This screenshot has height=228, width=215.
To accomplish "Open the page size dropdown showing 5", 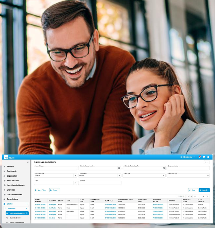I will 190,196.
